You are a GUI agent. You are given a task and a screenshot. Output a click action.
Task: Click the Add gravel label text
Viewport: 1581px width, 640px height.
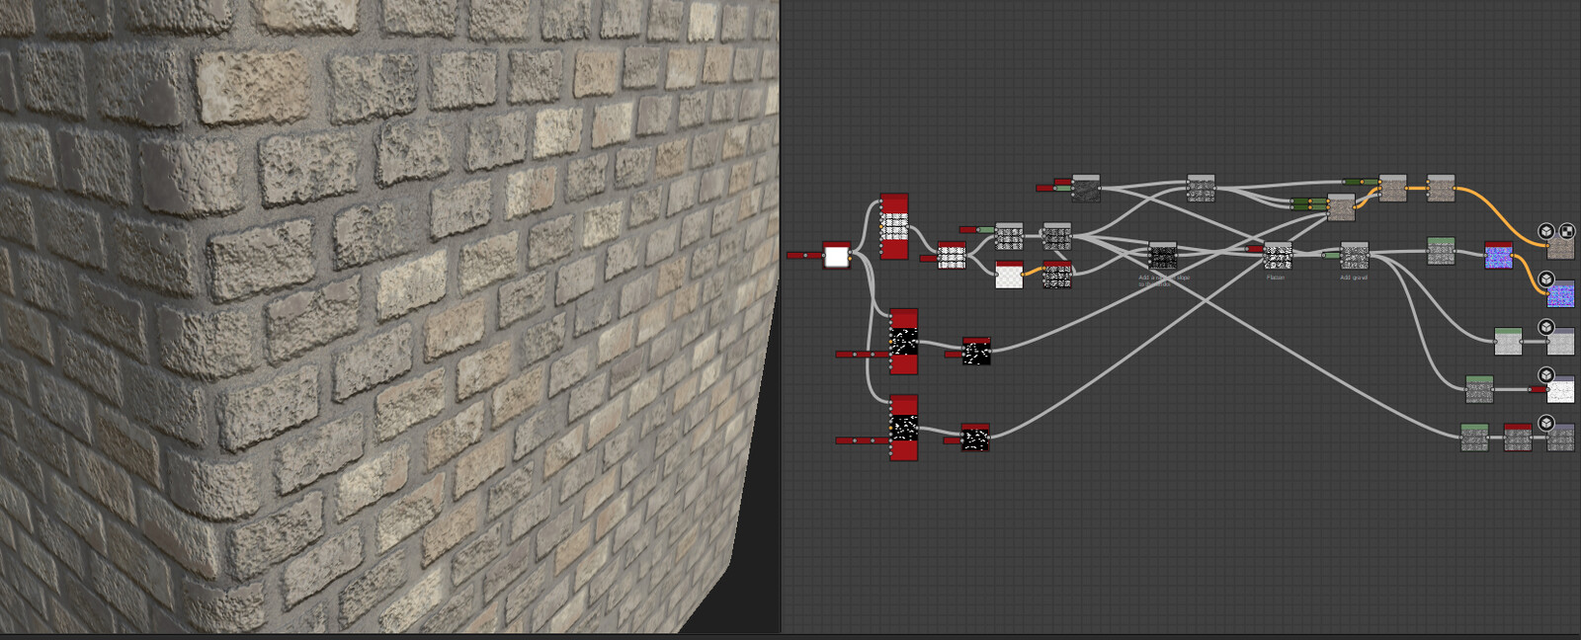coord(1354,278)
